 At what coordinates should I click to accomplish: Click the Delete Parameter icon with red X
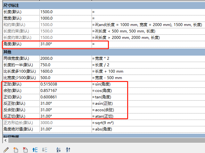click(25, 150)
